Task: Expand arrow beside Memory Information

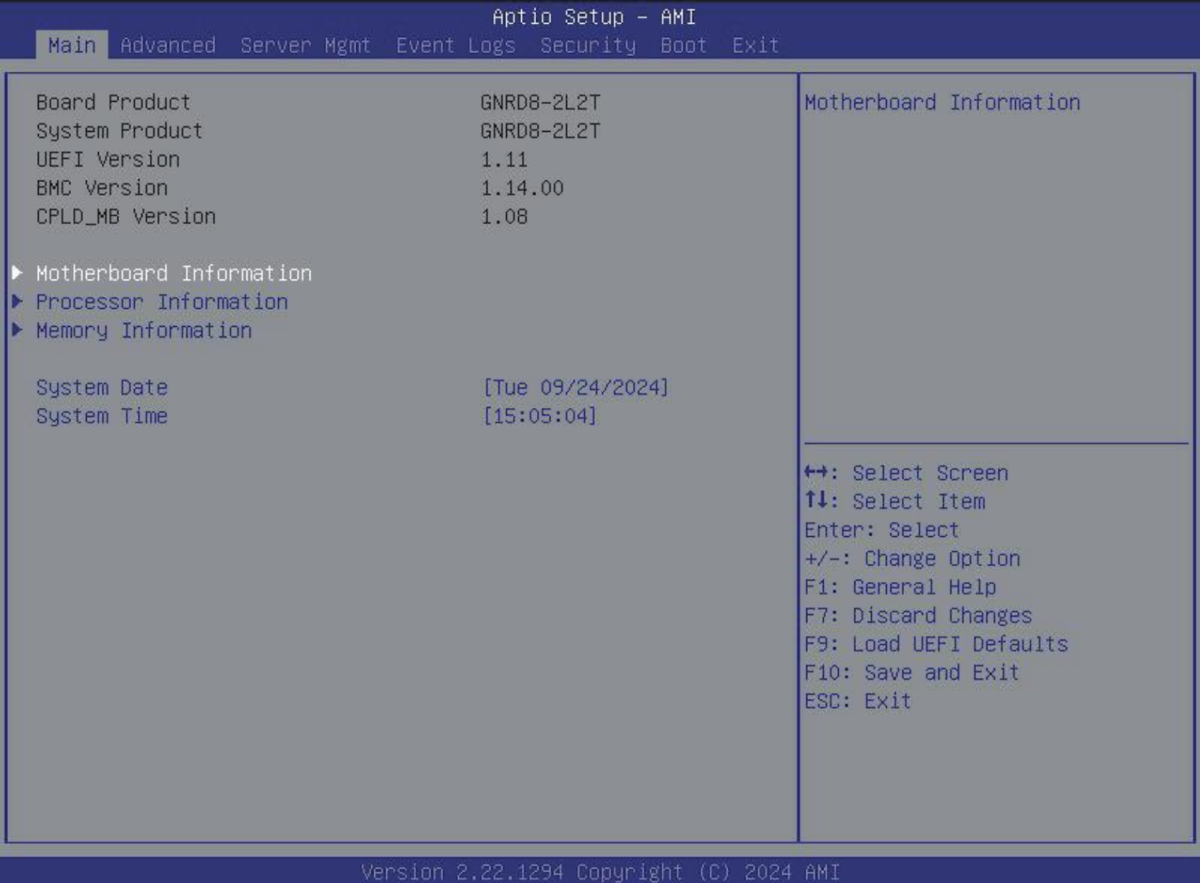Action: tap(17, 329)
